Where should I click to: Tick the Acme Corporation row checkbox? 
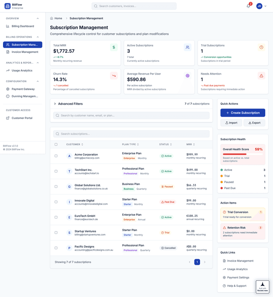click(56, 156)
